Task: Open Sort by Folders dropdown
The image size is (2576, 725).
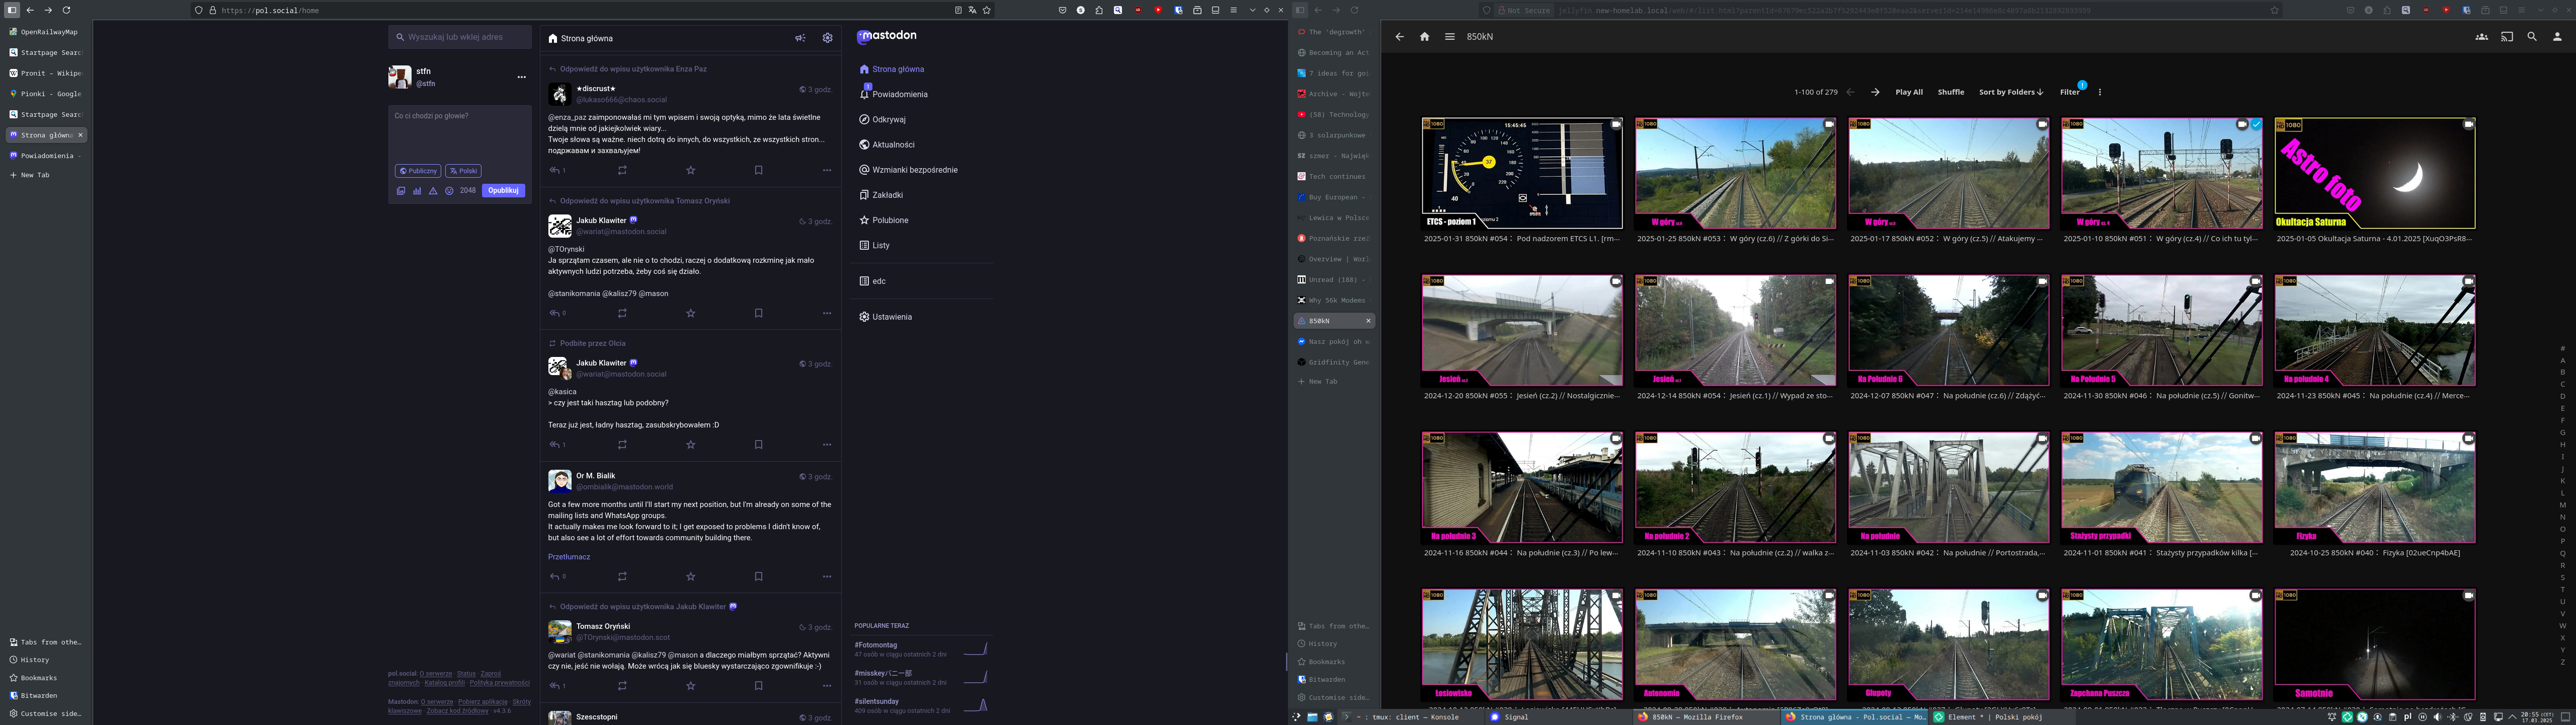Action: click(x=2010, y=92)
